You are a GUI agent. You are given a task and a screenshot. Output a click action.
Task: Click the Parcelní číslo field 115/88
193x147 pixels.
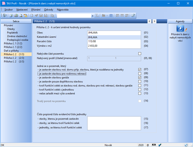pos(114,41)
